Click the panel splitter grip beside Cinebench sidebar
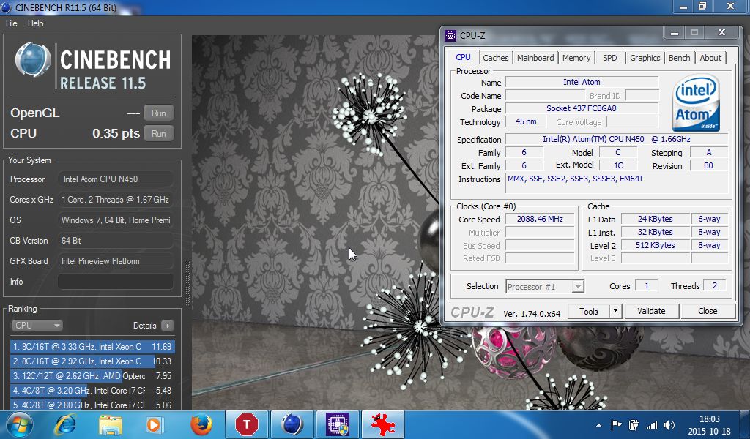This screenshot has height=439, width=750. (x=187, y=283)
